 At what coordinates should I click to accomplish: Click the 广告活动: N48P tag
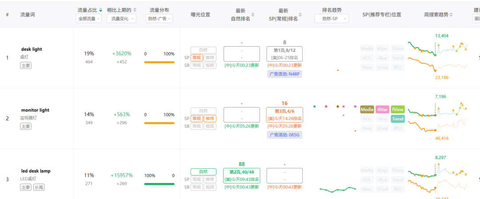tap(284, 74)
